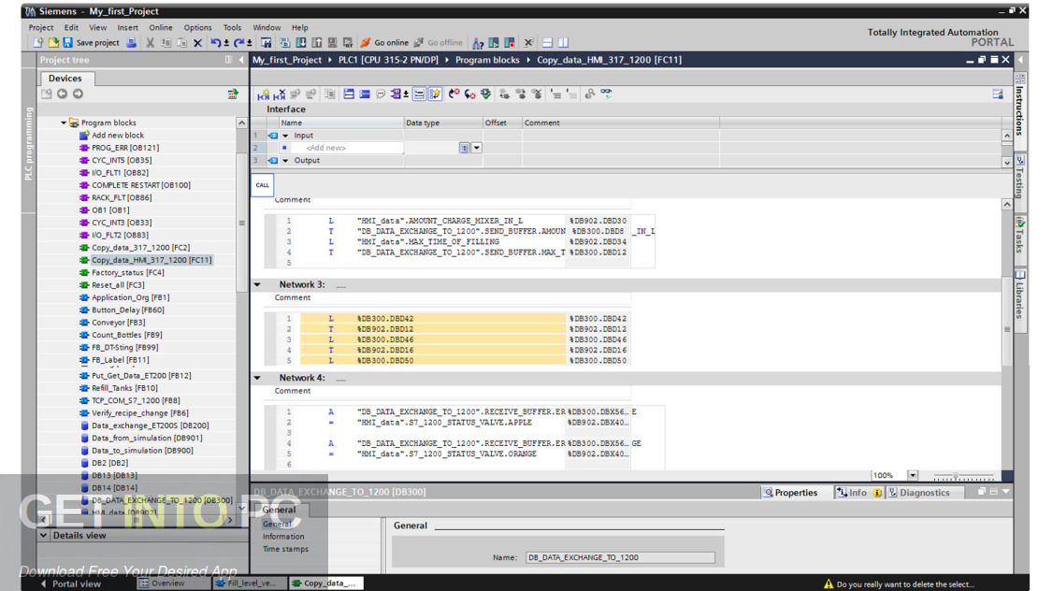Click the Start CPU icon
The width and height of the screenshot is (1052, 591).
point(494,42)
